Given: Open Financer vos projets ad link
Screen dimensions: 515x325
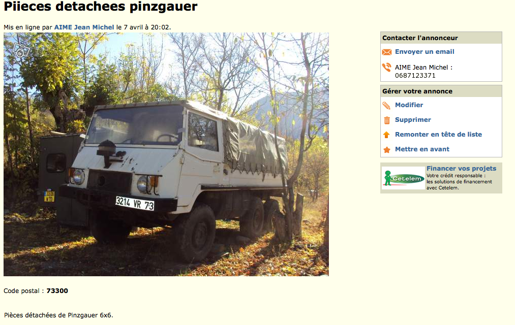Looking at the screenshot, I should tap(461, 168).
